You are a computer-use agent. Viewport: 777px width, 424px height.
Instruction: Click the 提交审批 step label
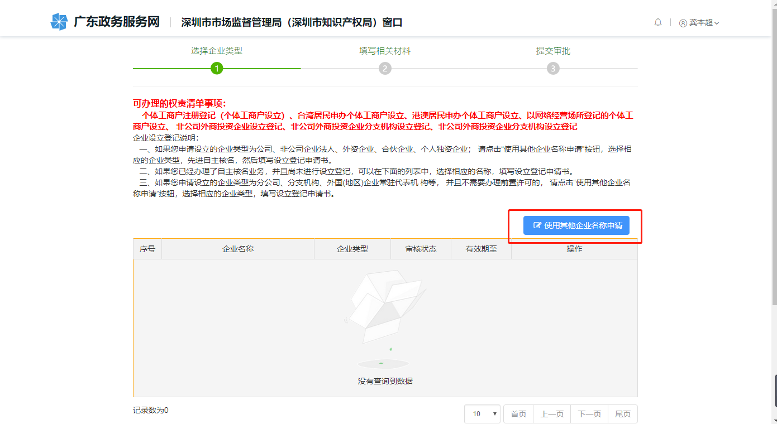click(x=553, y=50)
